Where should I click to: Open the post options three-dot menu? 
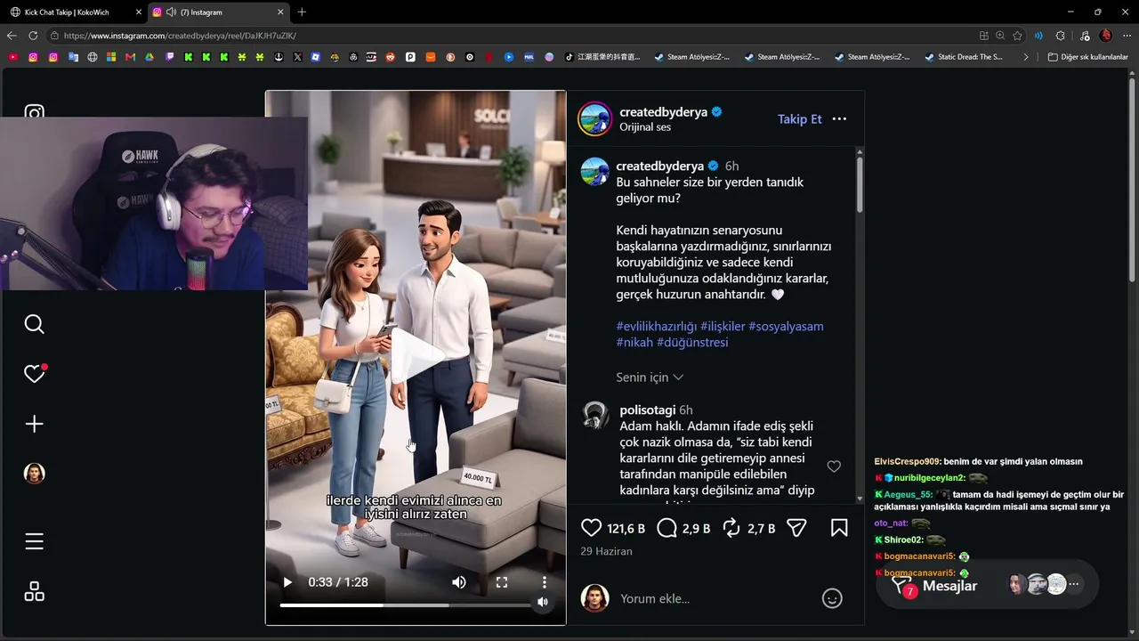click(839, 118)
